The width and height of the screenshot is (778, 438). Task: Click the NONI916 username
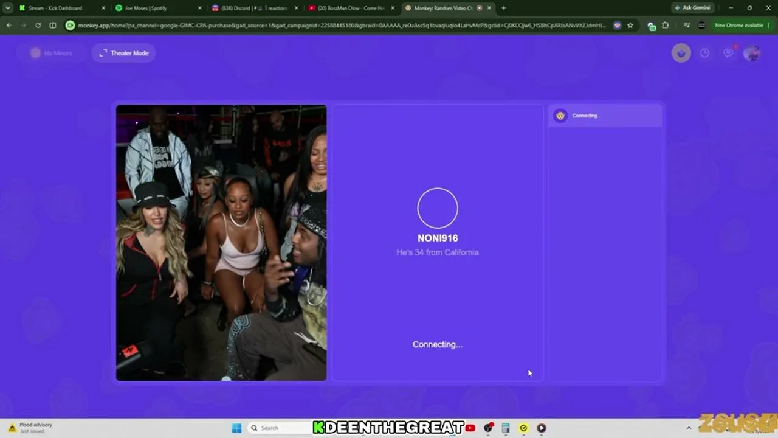438,238
